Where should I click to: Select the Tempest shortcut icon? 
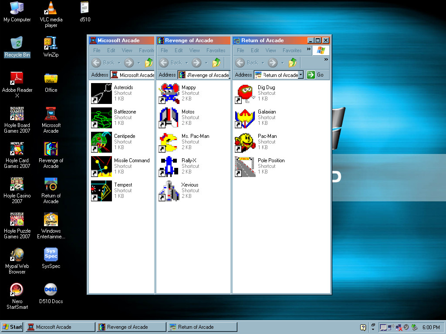click(101, 191)
